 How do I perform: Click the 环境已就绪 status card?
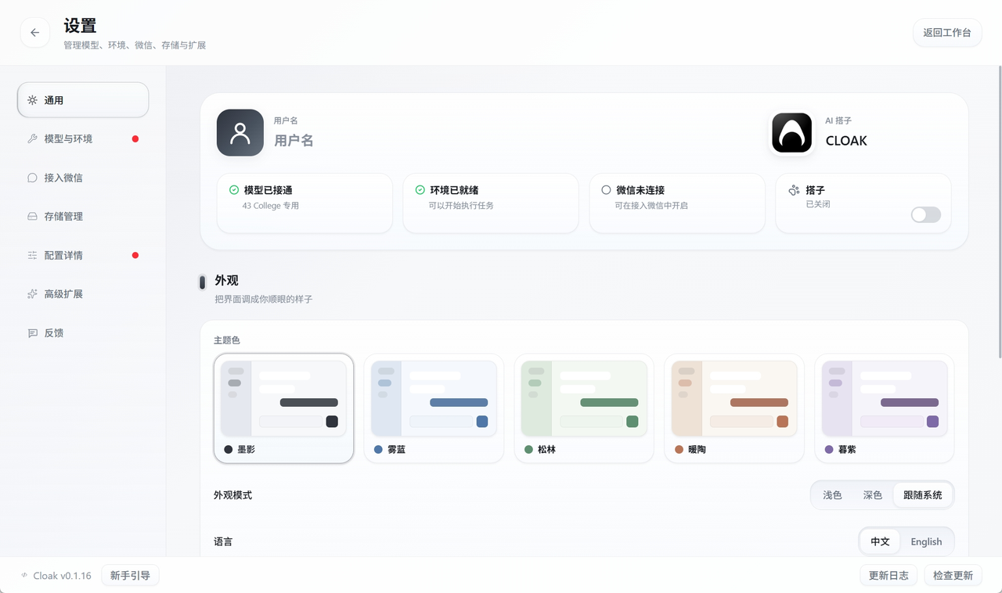tap(491, 203)
